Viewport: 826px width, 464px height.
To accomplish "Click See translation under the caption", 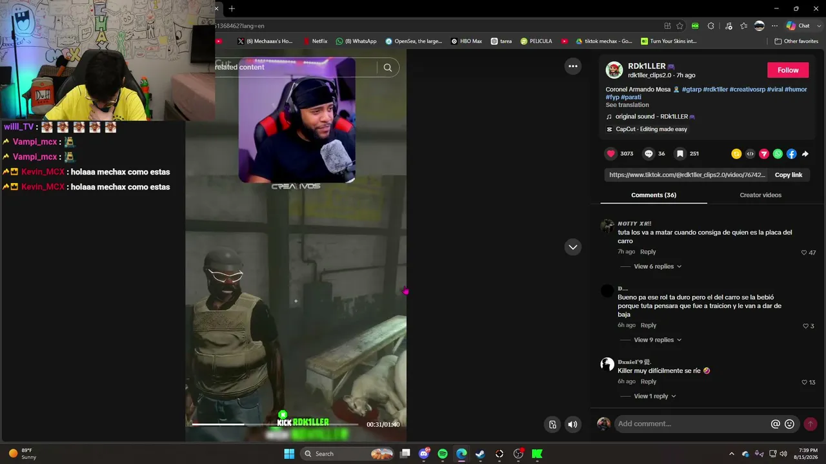I will 627,105.
